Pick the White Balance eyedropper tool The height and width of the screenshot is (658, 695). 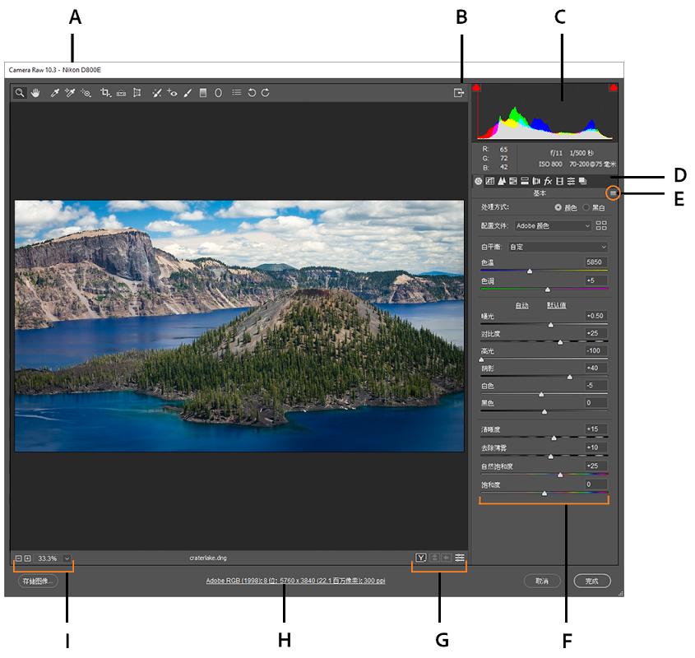click(54, 92)
